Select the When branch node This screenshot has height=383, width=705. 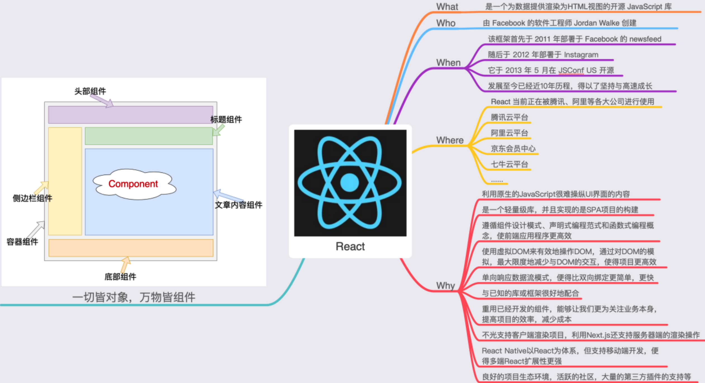click(x=448, y=62)
